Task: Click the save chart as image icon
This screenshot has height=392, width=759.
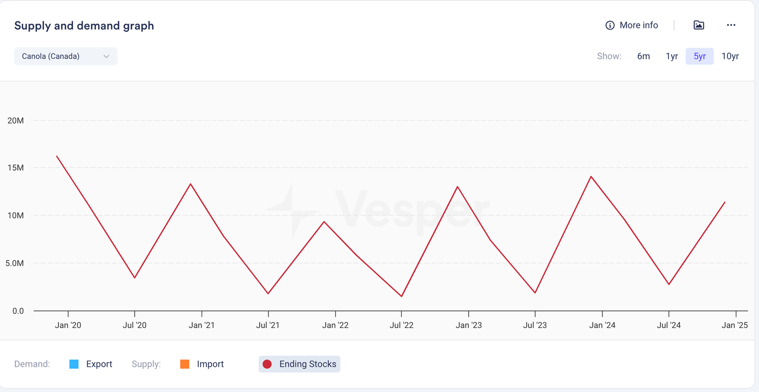Action: [698, 25]
